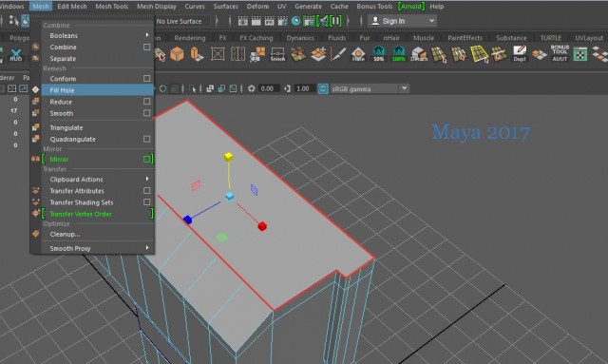Open the green Mirror option box
Screen dimensions: 608x364
click(x=146, y=159)
